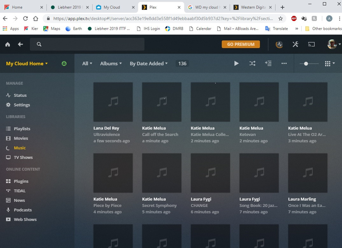Screen dimensions: 342x248
Task: Open a new browser tab
Action: pos(282,7)
